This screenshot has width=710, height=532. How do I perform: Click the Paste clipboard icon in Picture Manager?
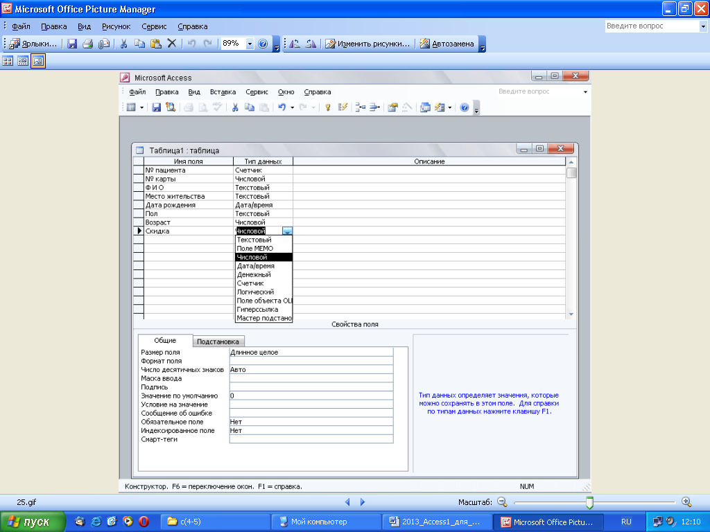pyautogui.click(x=156, y=44)
